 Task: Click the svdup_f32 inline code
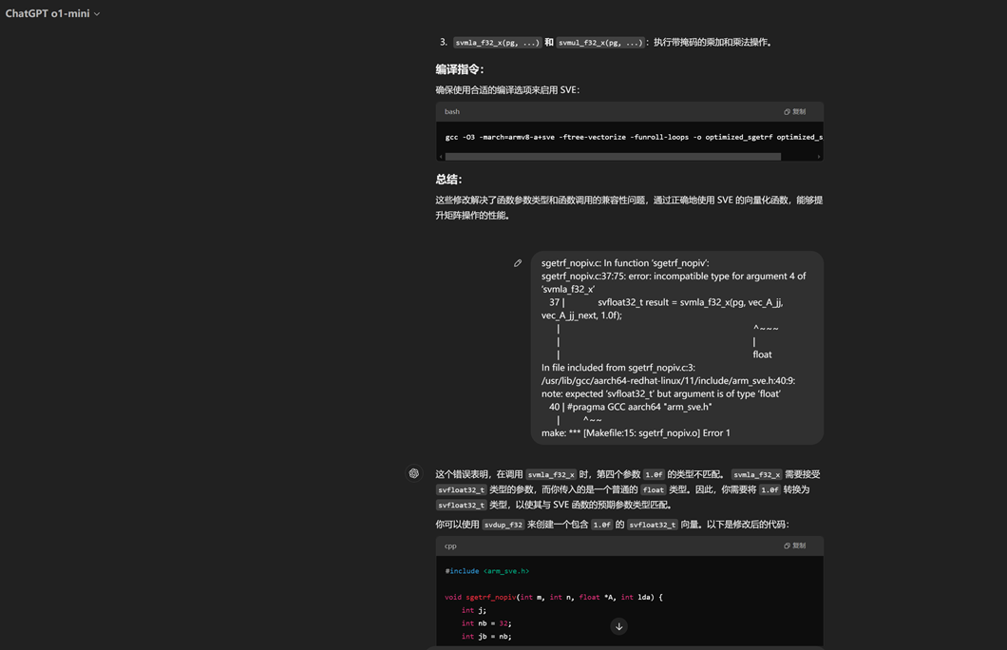(503, 525)
